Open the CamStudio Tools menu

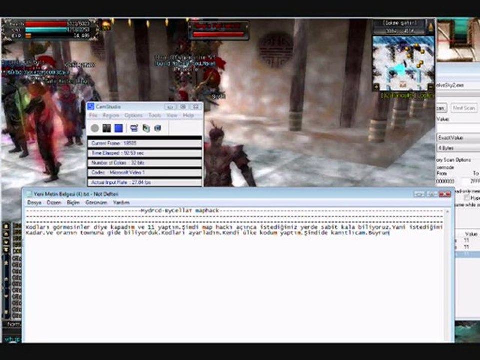pos(155,115)
